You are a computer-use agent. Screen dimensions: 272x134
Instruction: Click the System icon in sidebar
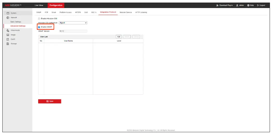8,13
